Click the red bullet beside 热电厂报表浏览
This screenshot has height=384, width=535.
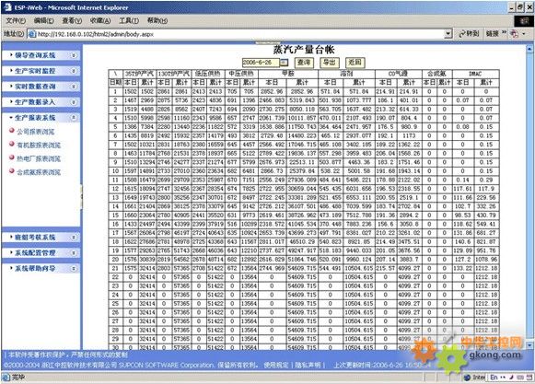[12, 157]
